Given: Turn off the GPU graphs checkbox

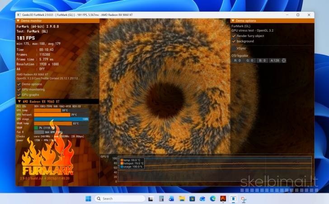Looking at the screenshot, I should tap(19, 95).
